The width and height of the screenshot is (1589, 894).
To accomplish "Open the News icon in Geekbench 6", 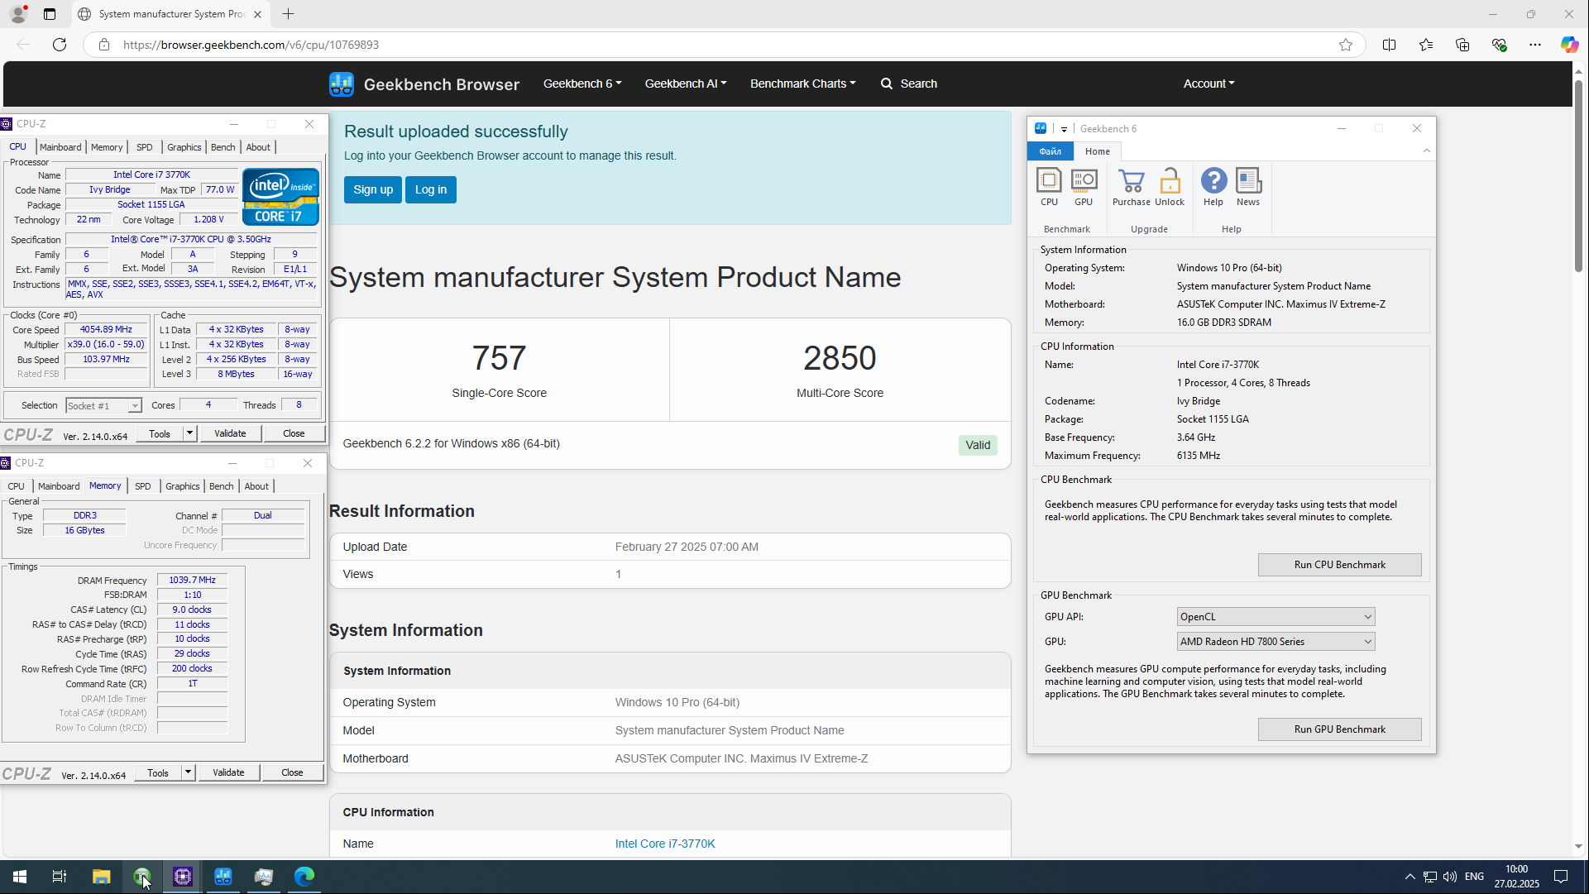I will 1248,187.
